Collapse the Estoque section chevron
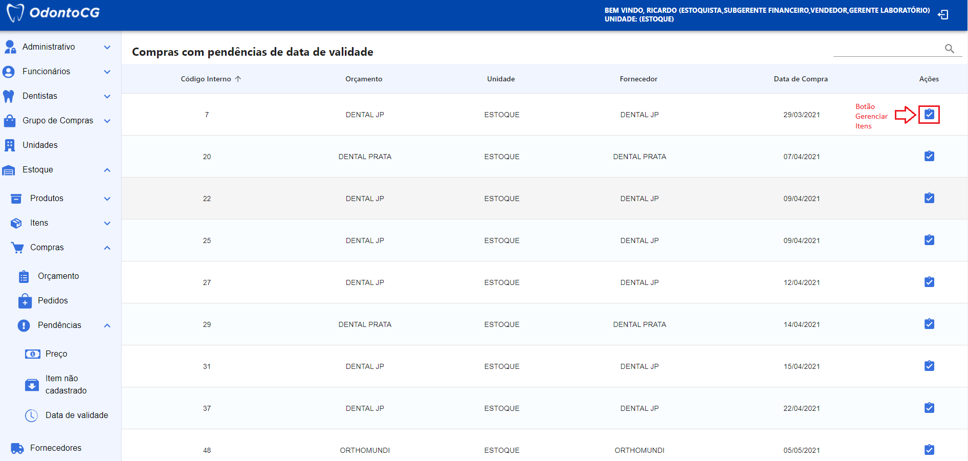This screenshot has width=968, height=461. click(107, 170)
